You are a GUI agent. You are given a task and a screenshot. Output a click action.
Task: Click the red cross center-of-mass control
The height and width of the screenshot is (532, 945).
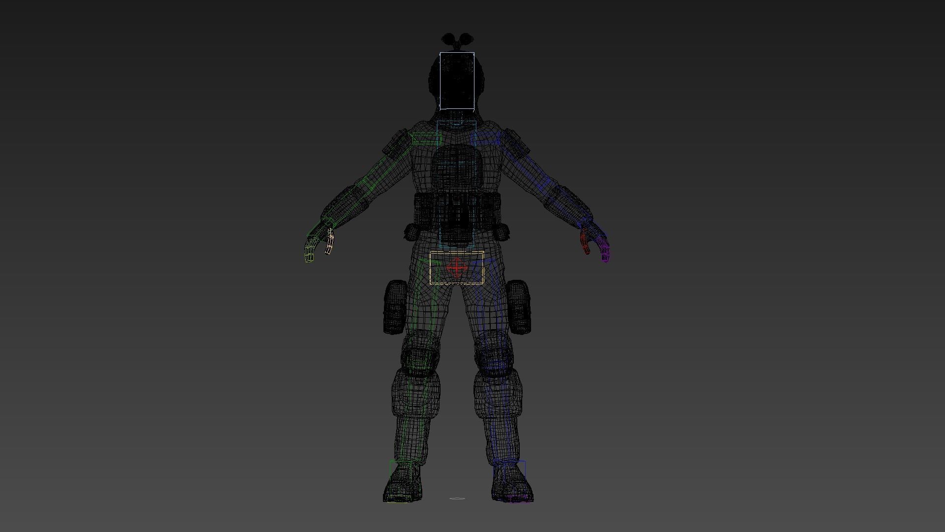[458, 268]
